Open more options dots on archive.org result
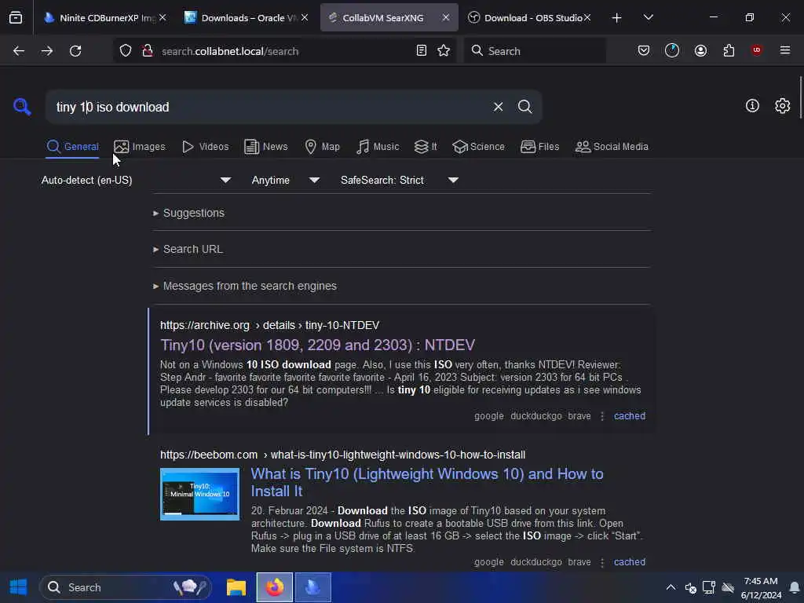This screenshot has width=804, height=603. pyautogui.click(x=602, y=416)
